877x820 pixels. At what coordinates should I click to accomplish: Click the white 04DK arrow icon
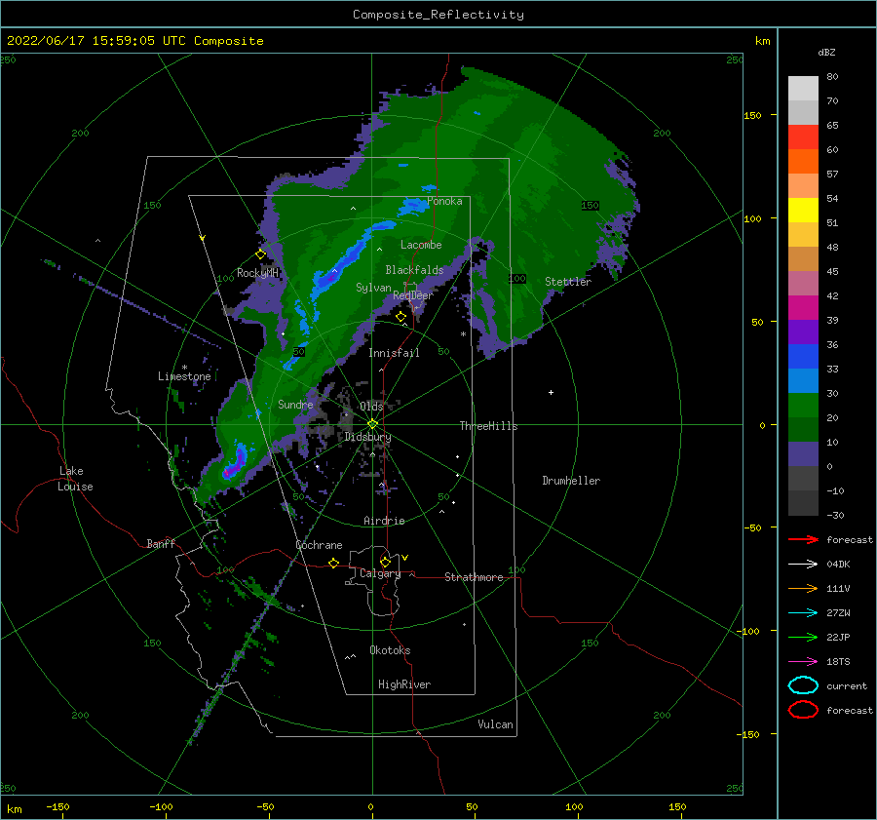(803, 564)
